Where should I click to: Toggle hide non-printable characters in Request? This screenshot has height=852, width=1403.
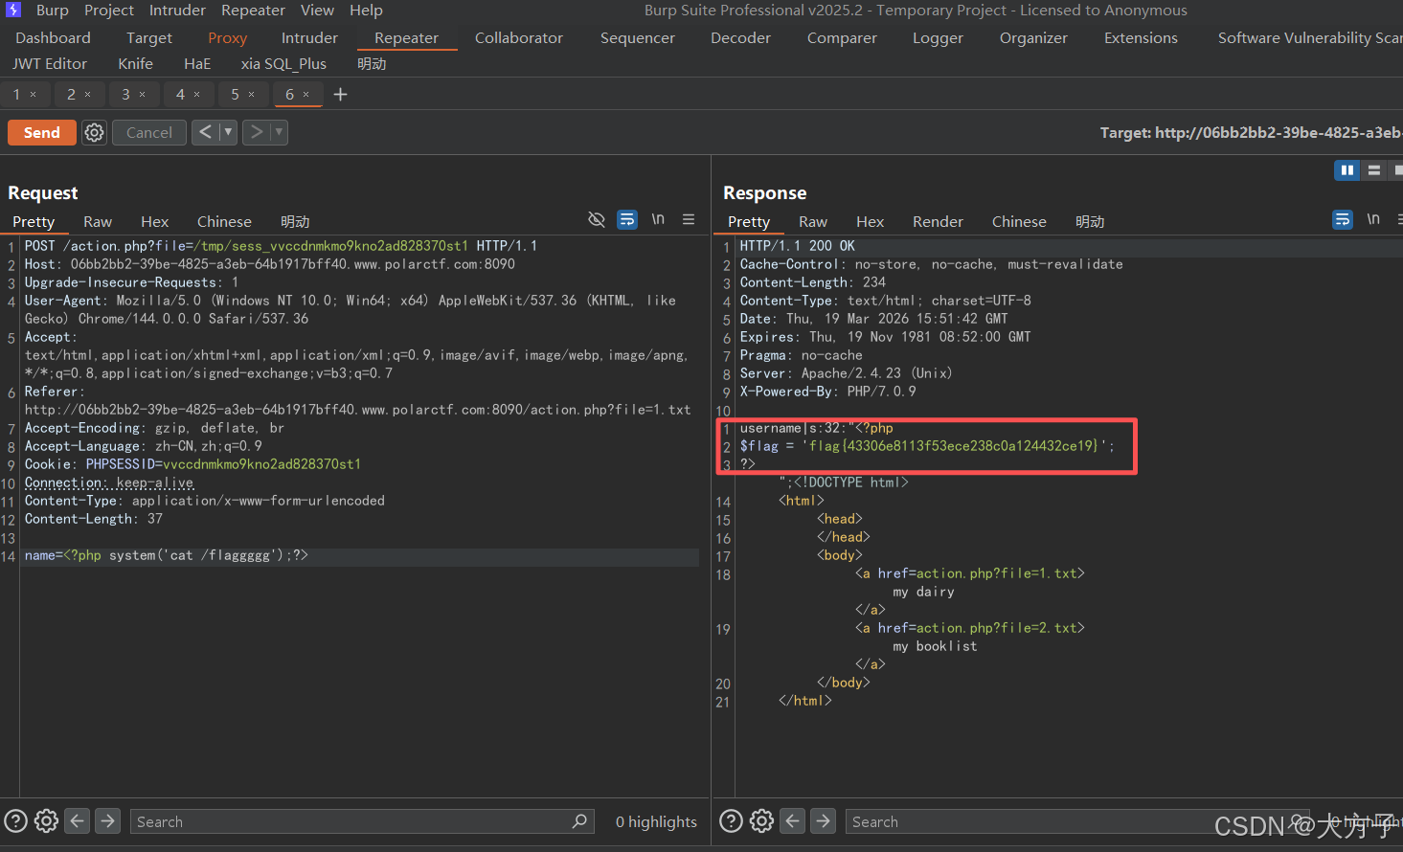click(597, 219)
